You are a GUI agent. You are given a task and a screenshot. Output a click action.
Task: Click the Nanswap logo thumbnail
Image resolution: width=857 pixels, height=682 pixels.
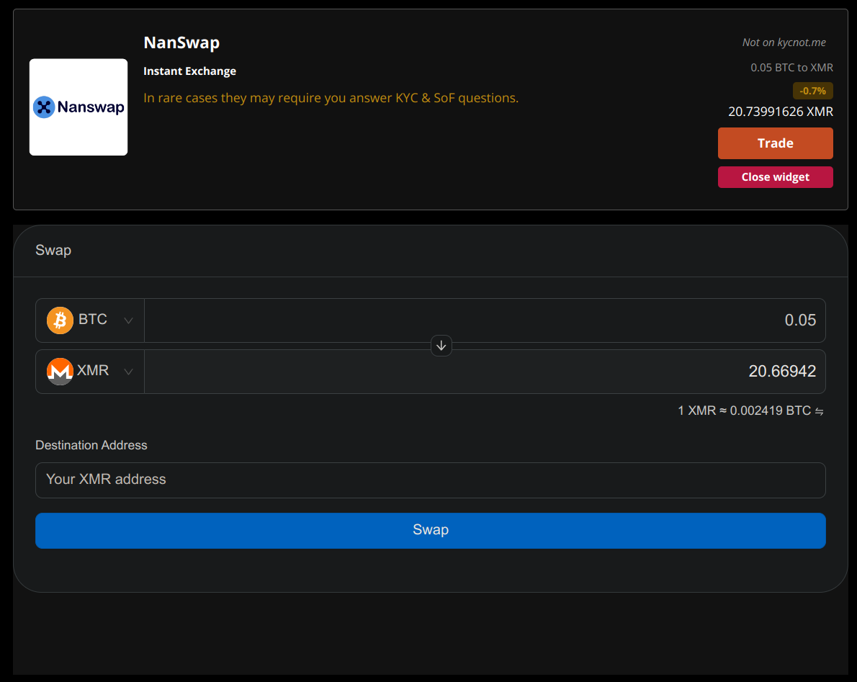point(78,107)
